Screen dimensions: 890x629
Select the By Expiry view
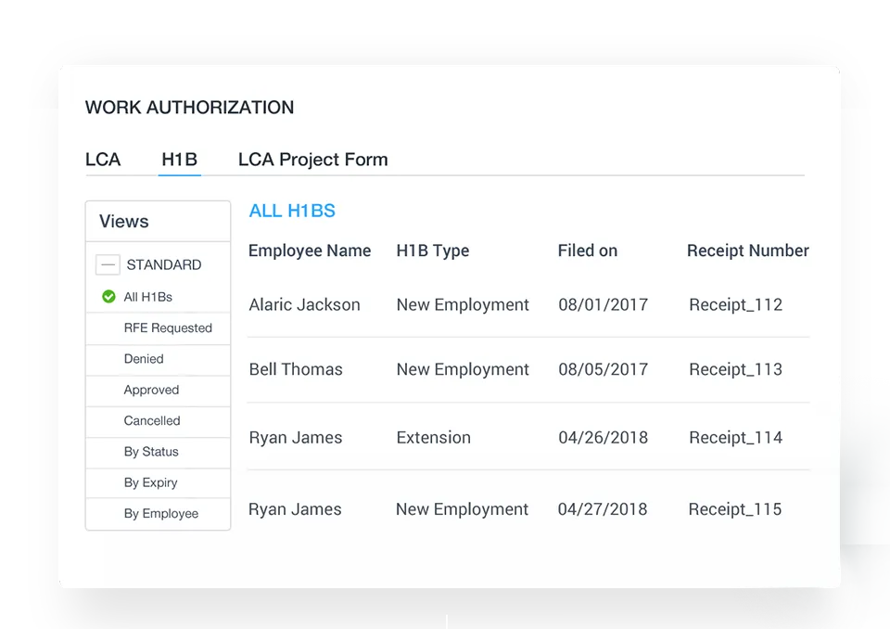150,483
